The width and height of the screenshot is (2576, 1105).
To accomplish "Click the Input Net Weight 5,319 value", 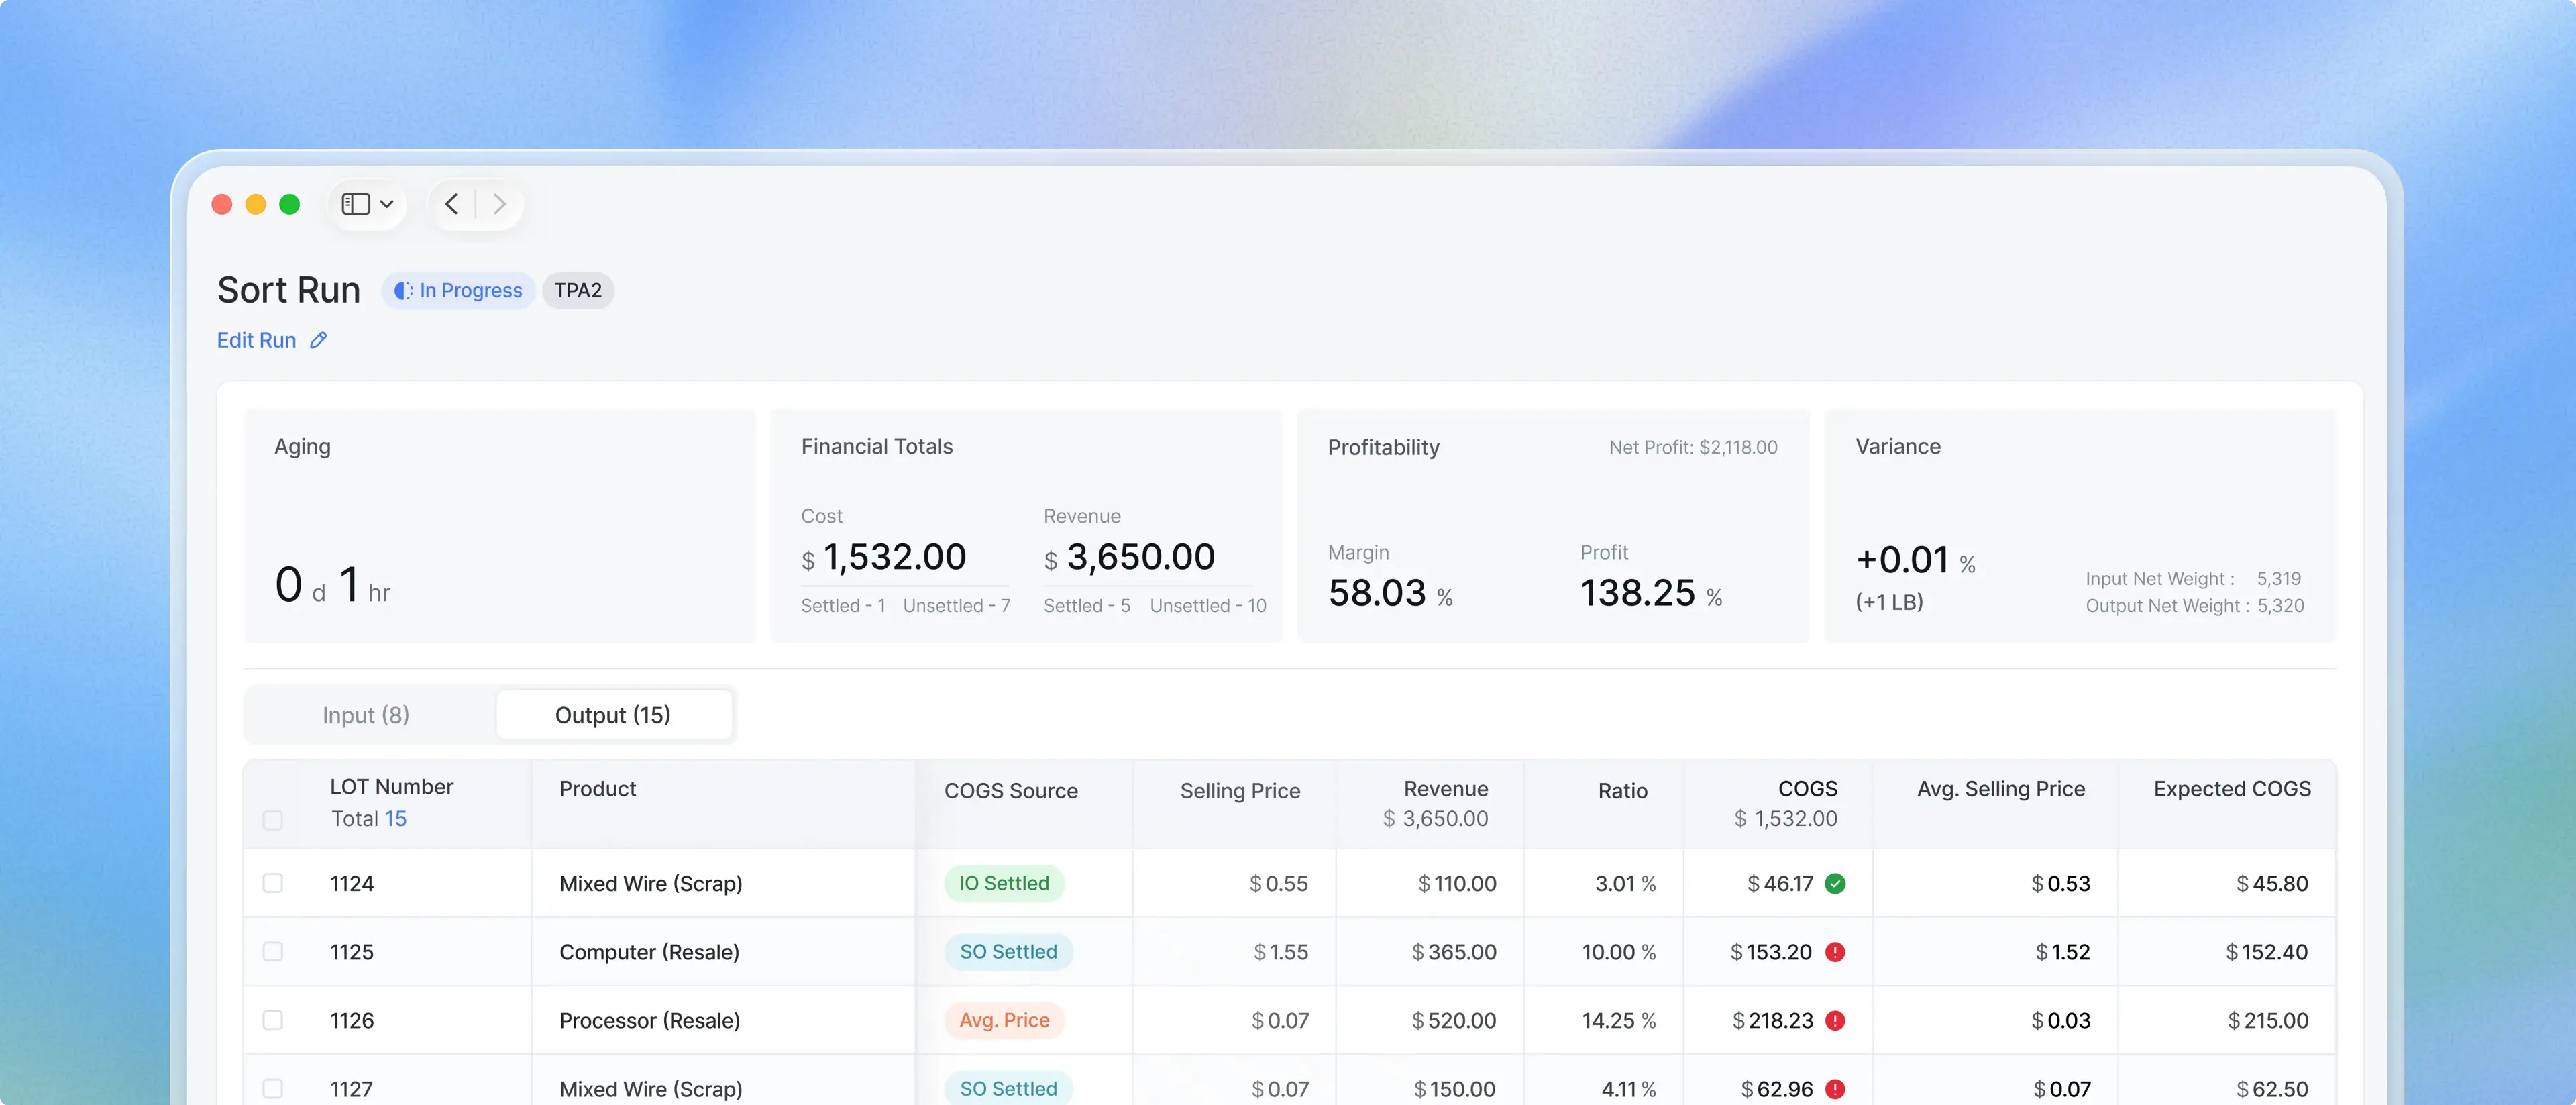I will 2279,579.
